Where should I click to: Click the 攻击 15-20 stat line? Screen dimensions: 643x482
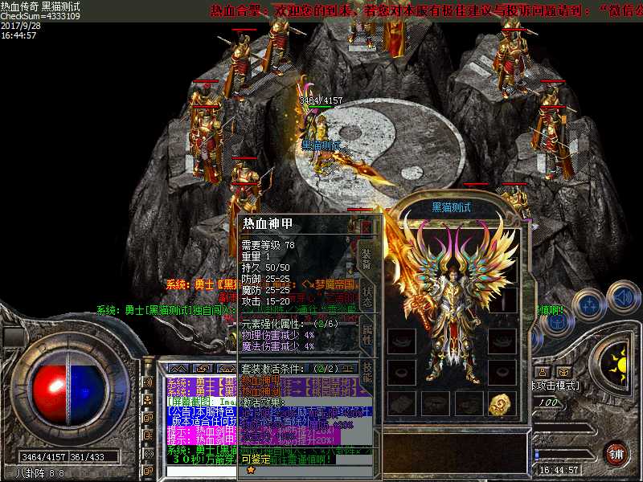[x=265, y=301]
